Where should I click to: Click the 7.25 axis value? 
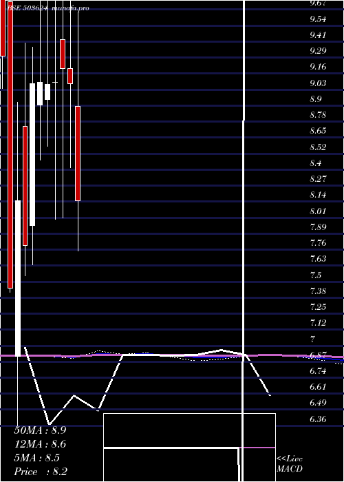[x=318, y=307]
